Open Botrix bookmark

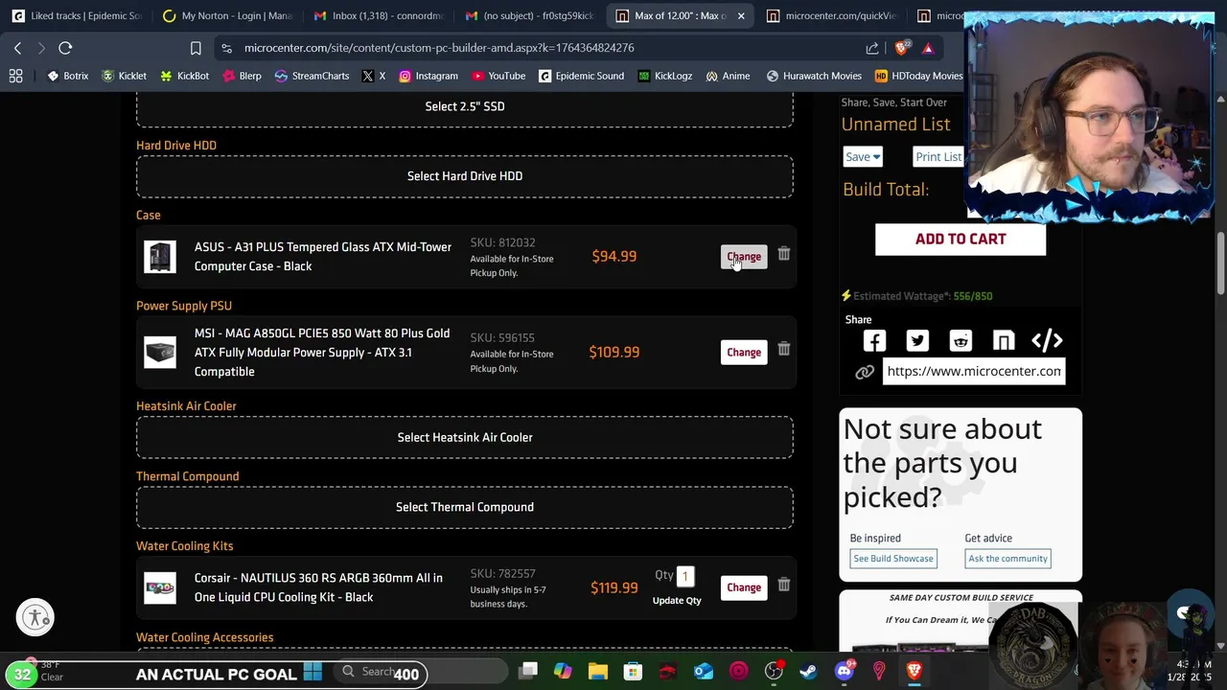(x=67, y=76)
